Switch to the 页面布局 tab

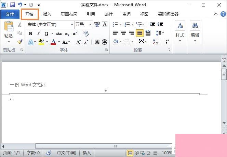point(69,14)
